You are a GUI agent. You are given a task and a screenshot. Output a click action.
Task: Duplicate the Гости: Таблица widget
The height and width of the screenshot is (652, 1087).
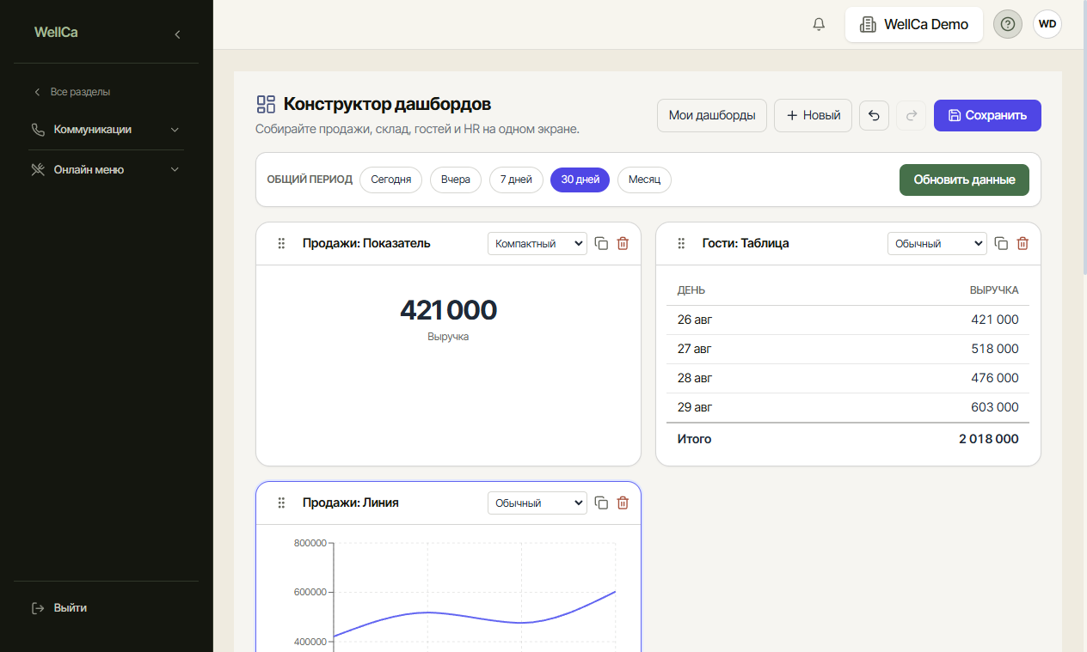(1002, 243)
